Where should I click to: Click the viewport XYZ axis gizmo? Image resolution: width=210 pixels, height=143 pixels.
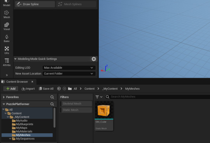[x=105, y=68]
